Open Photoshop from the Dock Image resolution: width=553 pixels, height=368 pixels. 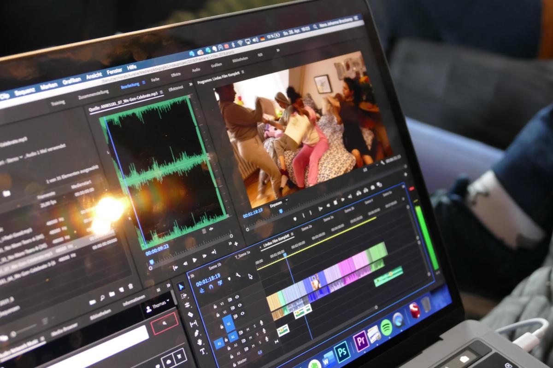(x=342, y=352)
